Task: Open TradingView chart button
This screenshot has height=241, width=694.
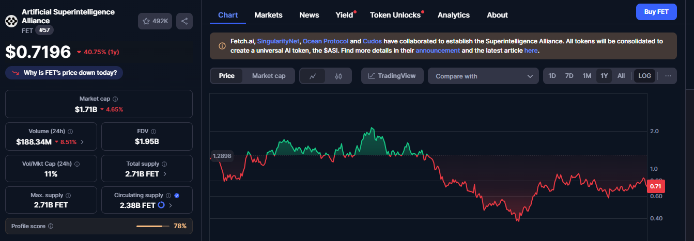Action: point(392,76)
